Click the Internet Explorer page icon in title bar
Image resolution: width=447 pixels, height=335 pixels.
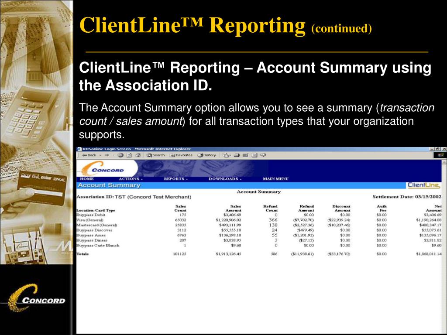click(79, 149)
